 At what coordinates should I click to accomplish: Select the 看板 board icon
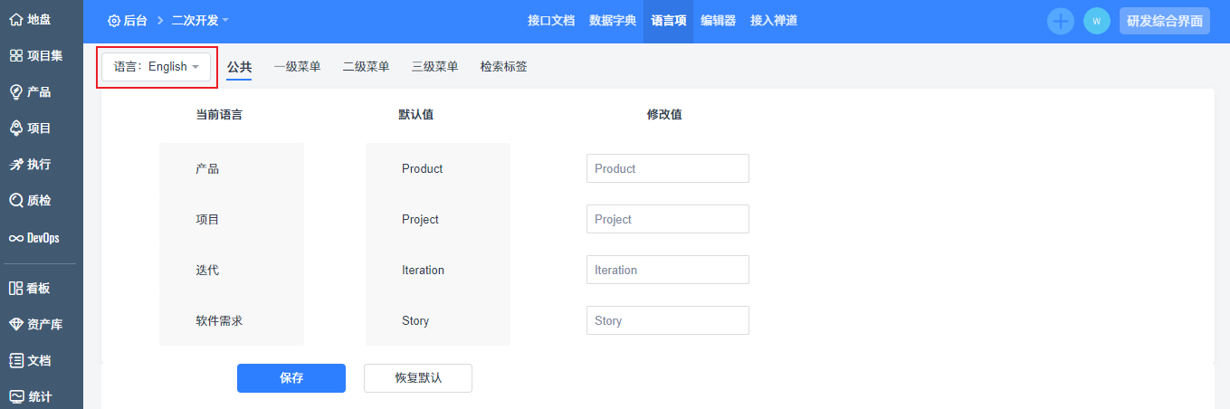pyautogui.click(x=15, y=289)
